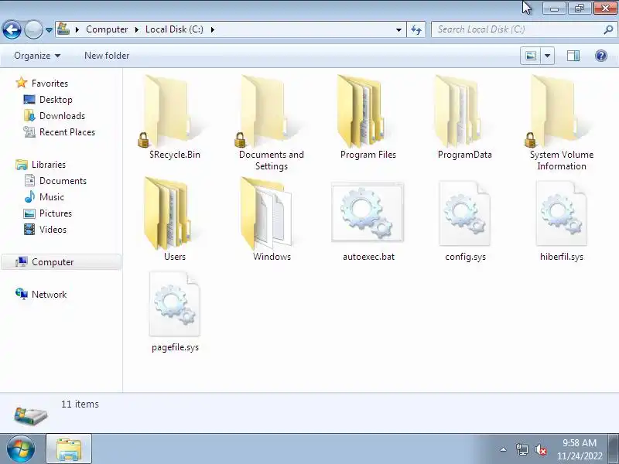Open the Windows Start button
619x464 pixels.
(x=21, y=449)
